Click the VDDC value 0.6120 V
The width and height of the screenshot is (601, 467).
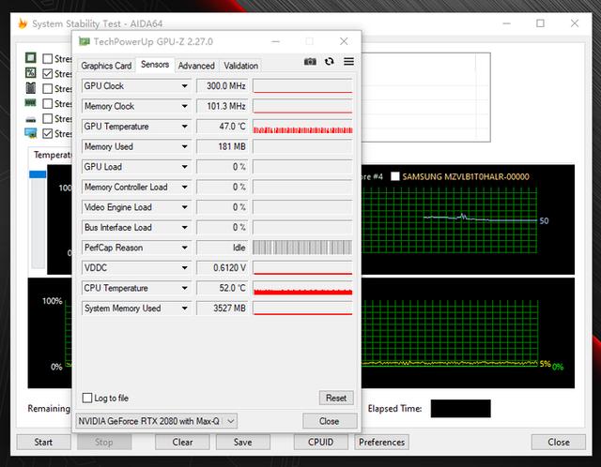(223, 268)
